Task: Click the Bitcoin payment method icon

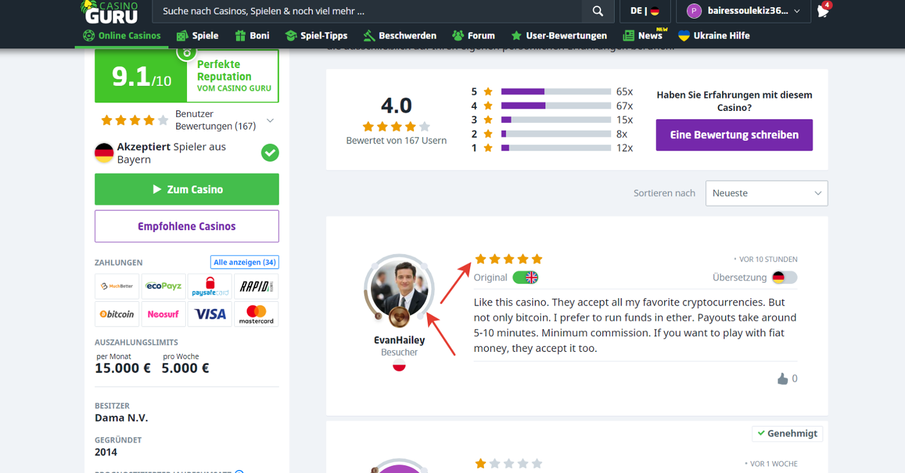Action: tap(117, 314)
